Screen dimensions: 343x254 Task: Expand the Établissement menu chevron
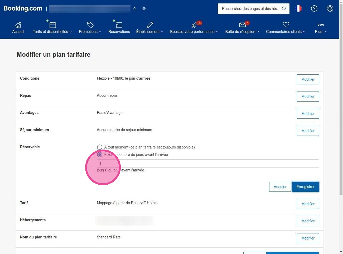(162, 32)
